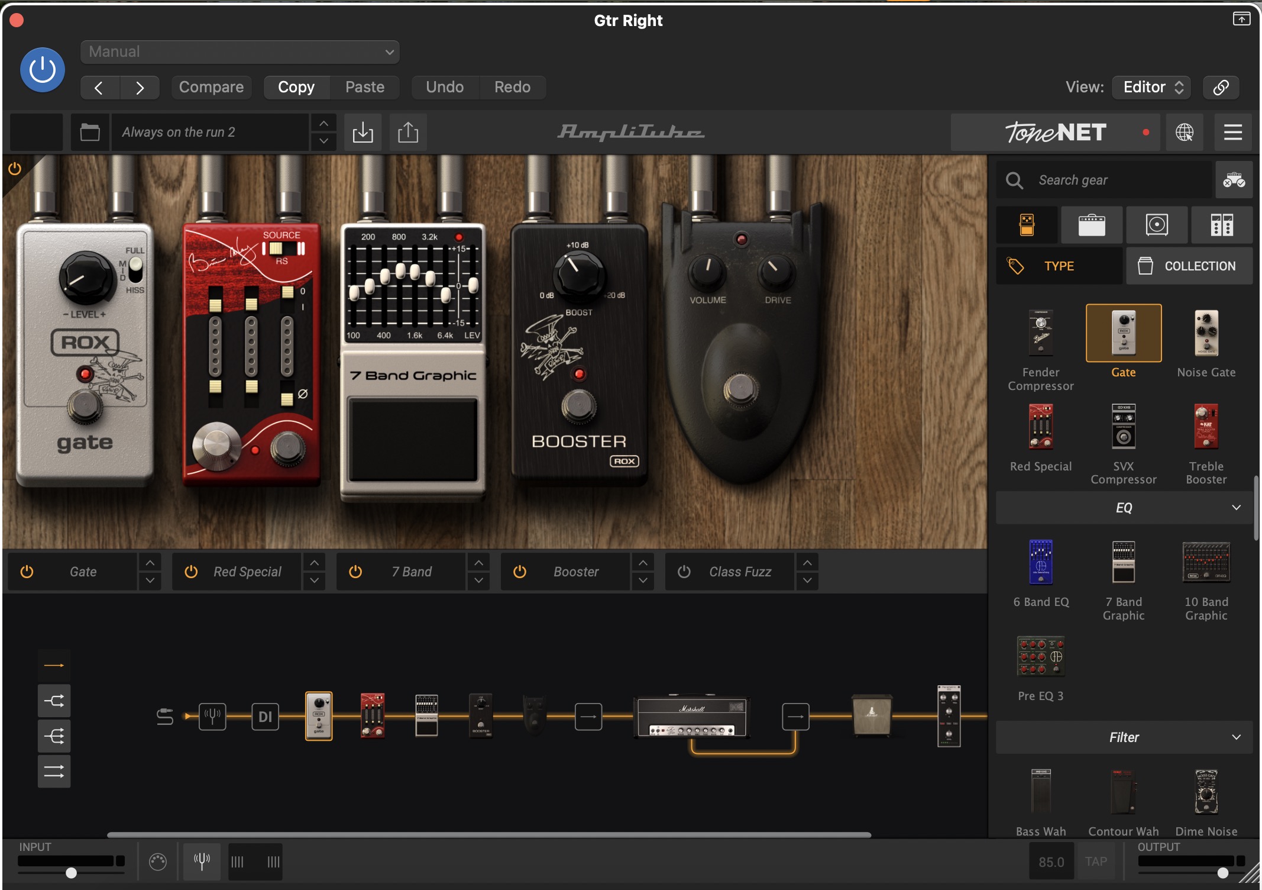Click the OUTPUT level slider handle
Image resolution: width=1262 pixels, height=890 pixels.
point(1223,873)
